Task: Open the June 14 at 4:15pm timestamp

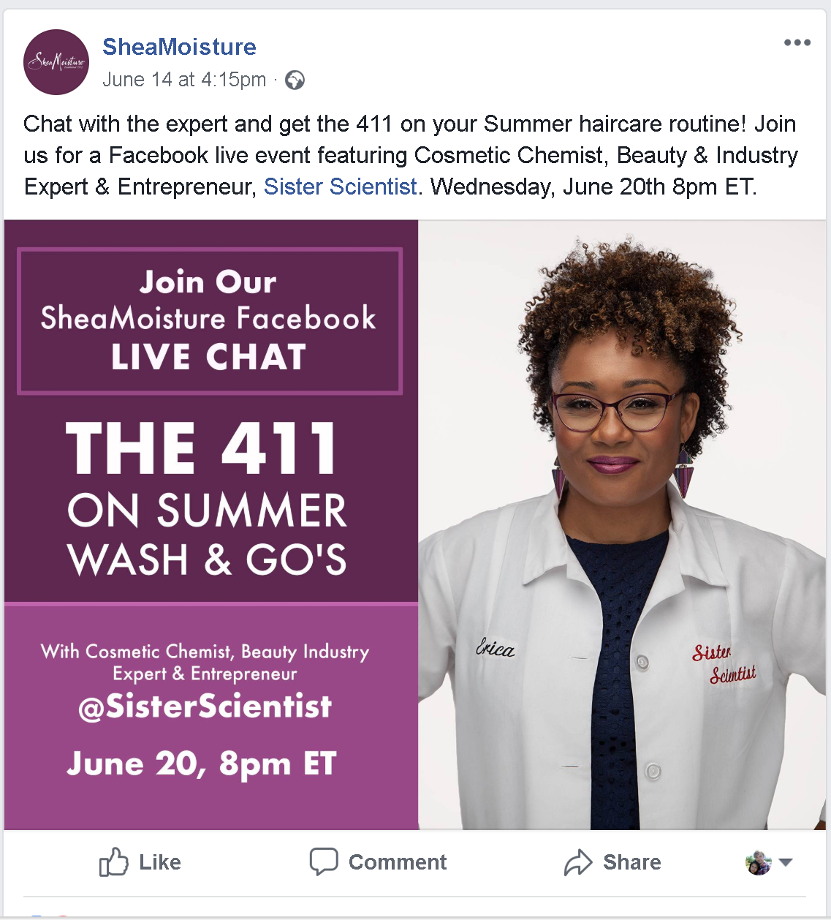Action: coord(184,79)
